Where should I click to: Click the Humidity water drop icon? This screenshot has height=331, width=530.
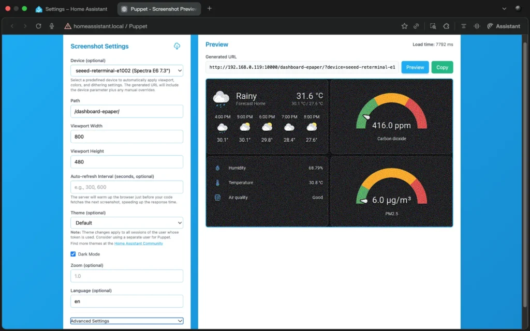(217, 168)
